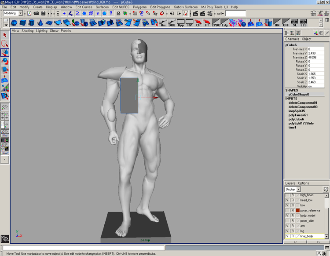Image resolution: width=330 pixels, height=256 pixels.
Task: Open the Shading panel menu
Action: pyautogui.click(x=27, y=31)
